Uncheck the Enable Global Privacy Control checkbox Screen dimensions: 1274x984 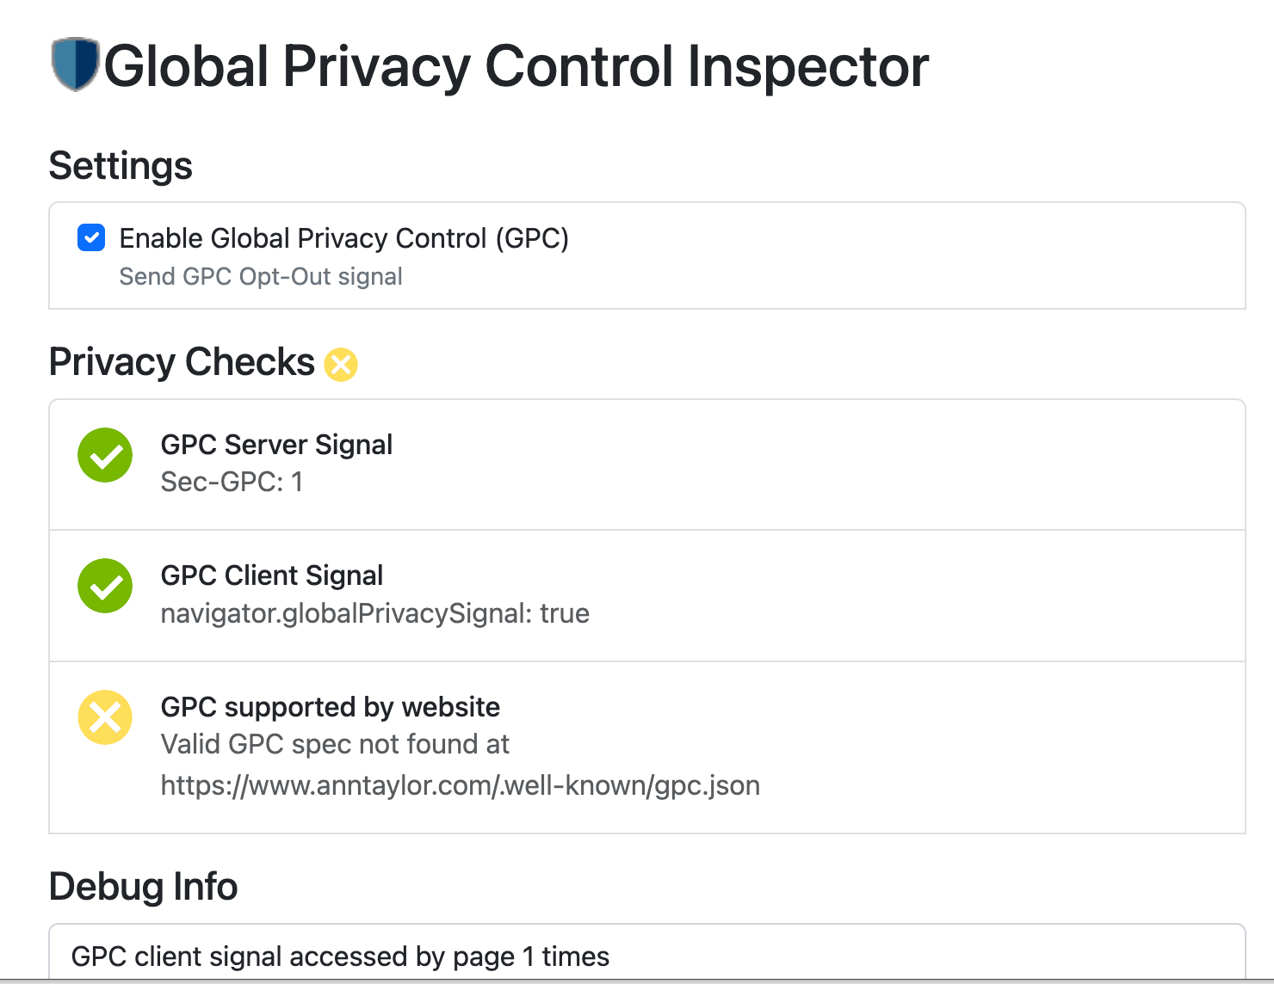click(91, 237)
